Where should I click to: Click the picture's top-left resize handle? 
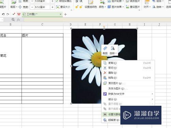[x=71, y=28]
